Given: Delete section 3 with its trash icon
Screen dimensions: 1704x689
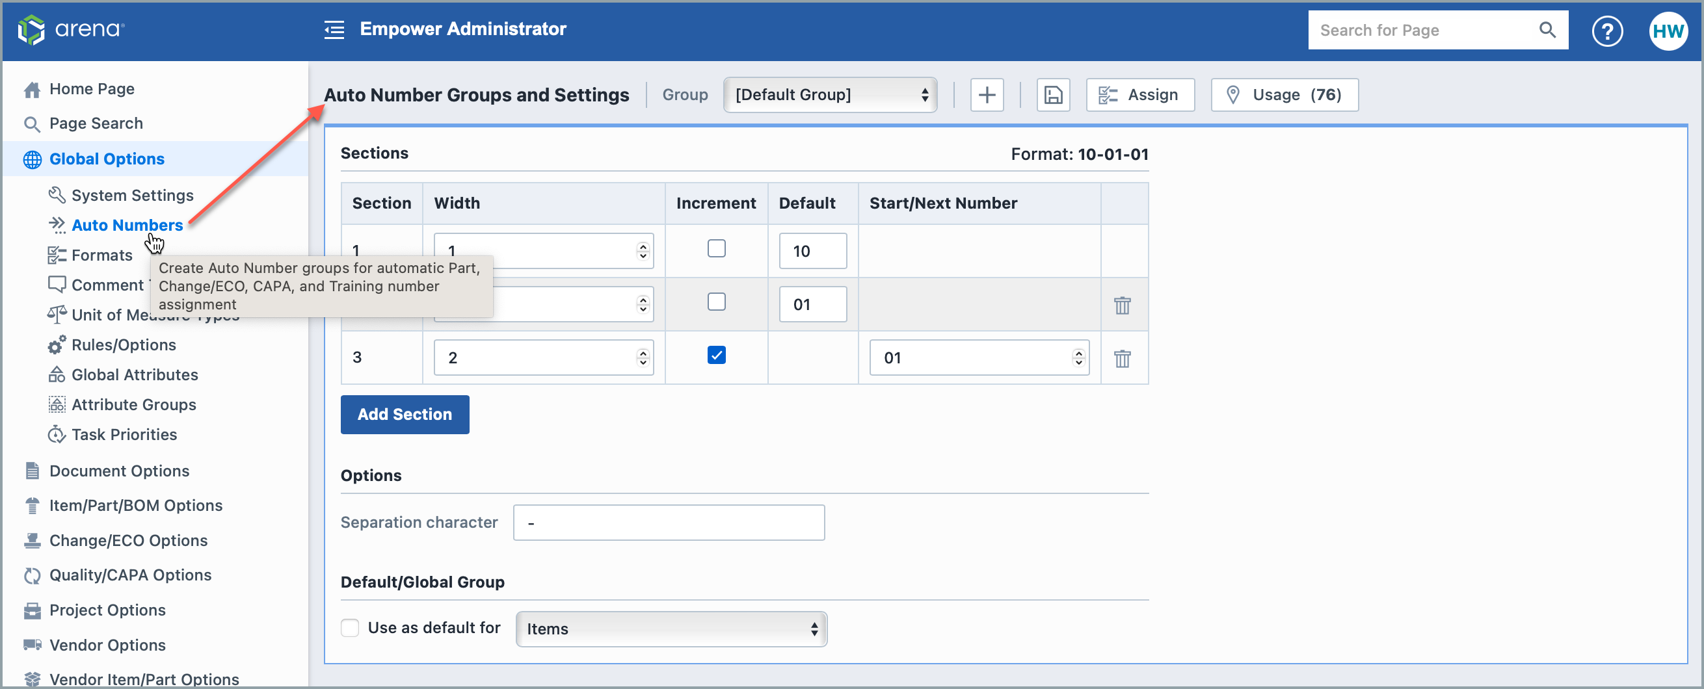Looking at the screenshot, I should [1122, 358].
